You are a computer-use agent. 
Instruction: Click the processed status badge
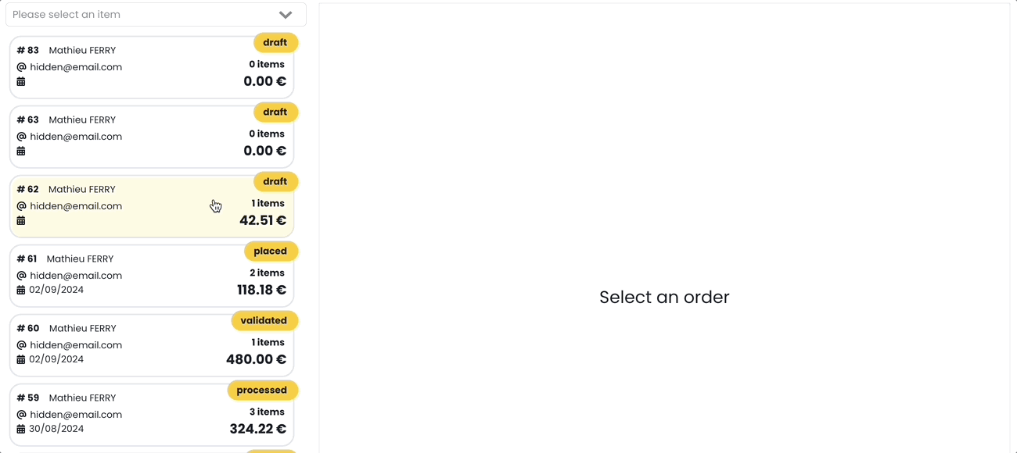tap(262, 391)
